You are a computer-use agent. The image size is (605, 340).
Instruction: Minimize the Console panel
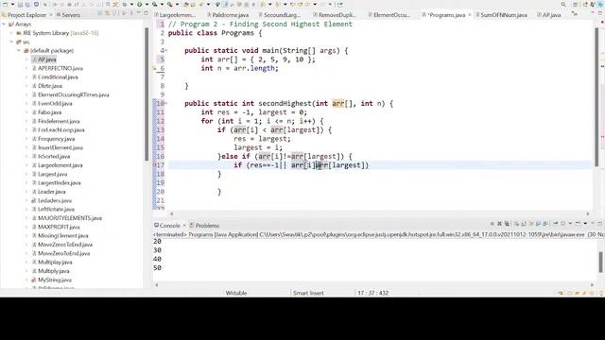593,224
